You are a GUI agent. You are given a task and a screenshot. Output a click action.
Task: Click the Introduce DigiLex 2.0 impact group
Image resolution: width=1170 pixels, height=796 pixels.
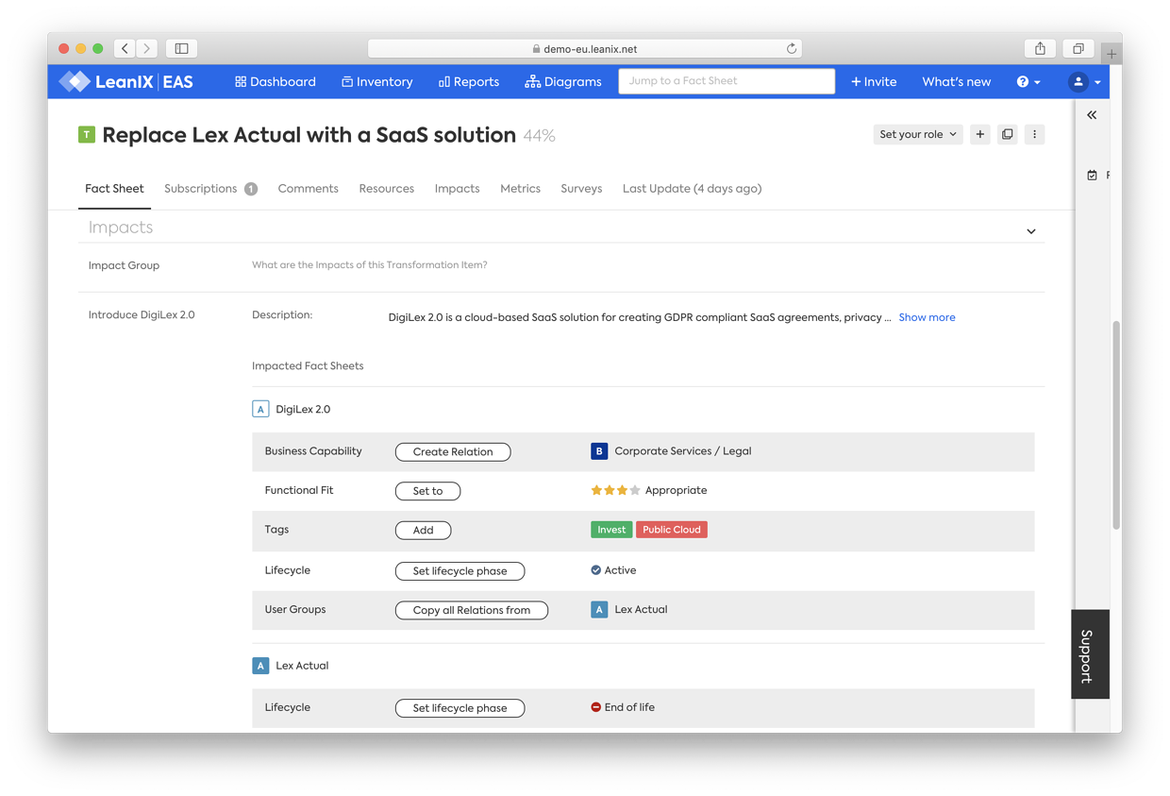pos(142,315)
